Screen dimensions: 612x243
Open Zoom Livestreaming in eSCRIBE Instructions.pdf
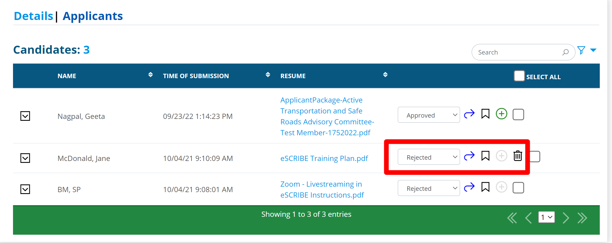click(x=322, y=190)
